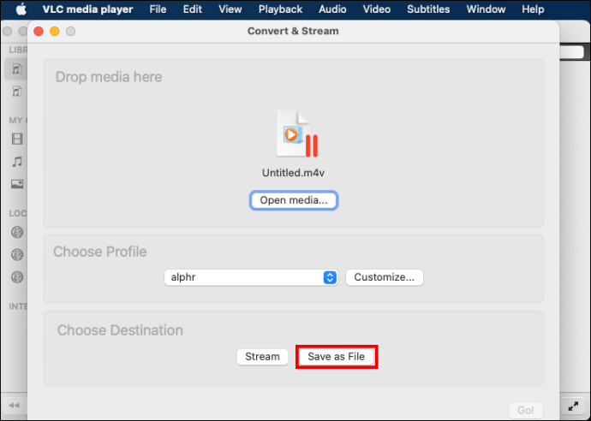The height and width of the screenshot is (421, 591).
Task: Select the first Library playlist icon in sidebar
Action: [16, 68]
